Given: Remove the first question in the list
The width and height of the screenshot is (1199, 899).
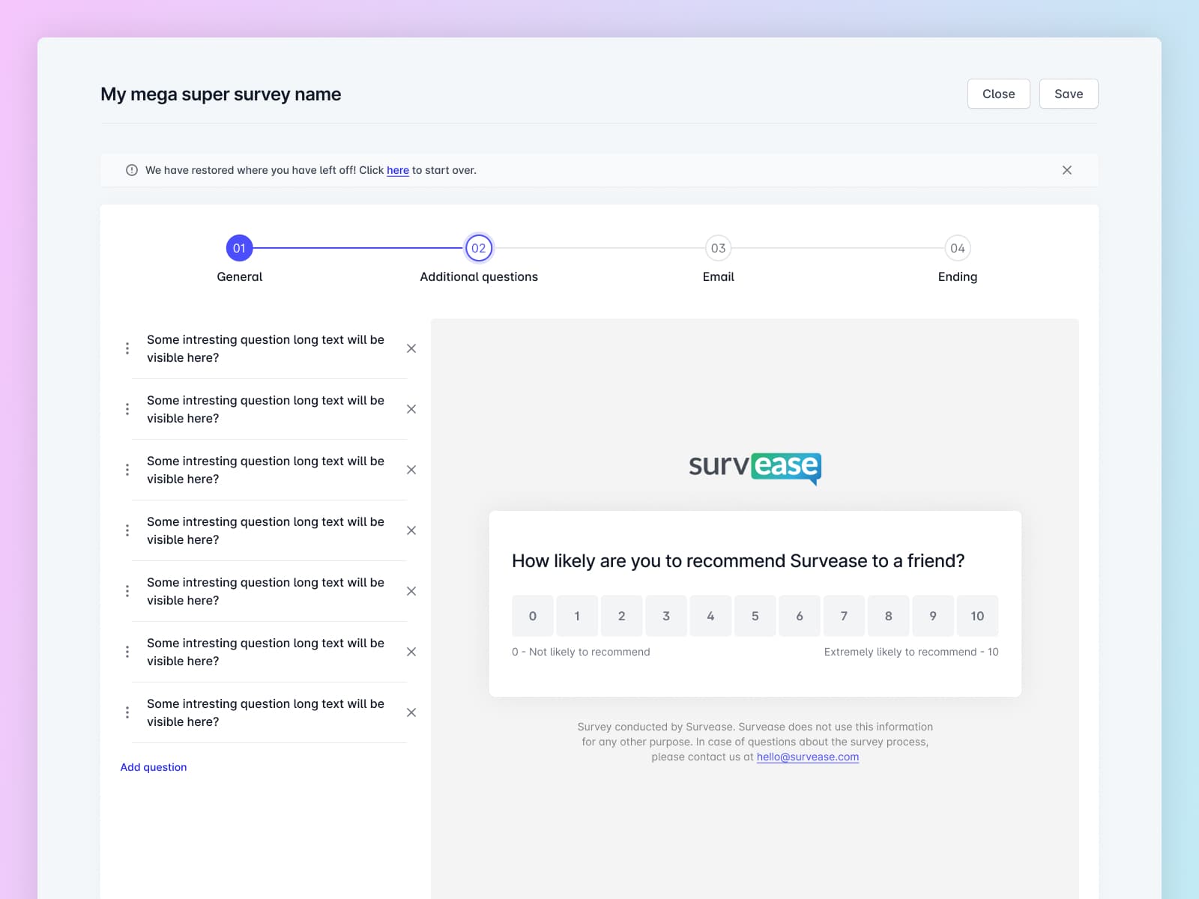Looking at the screenshot, I should point(411,348).
